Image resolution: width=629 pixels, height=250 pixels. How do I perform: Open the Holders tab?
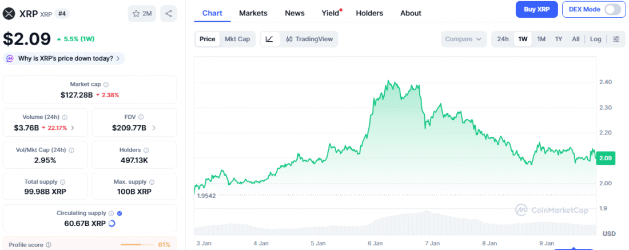369,13
